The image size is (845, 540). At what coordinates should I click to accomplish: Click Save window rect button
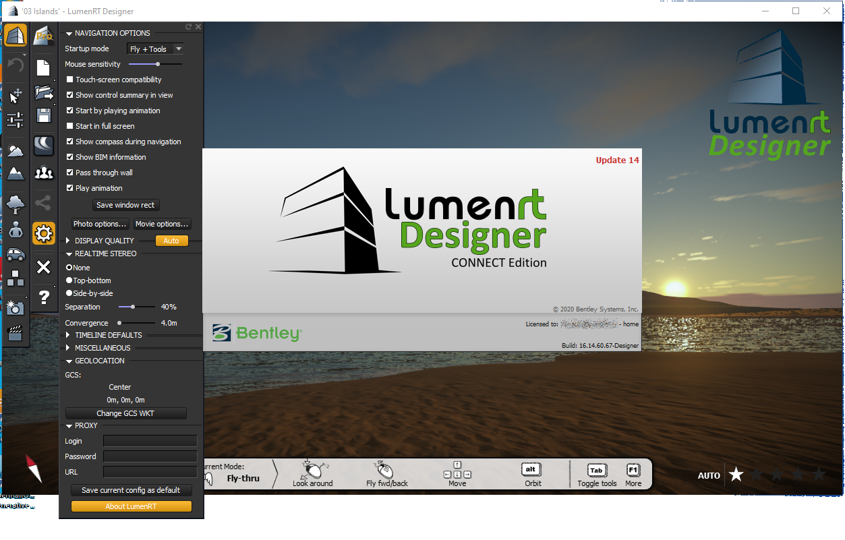(125, 205)
